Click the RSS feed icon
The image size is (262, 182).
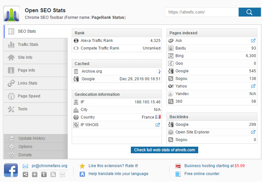click(53, 174)
